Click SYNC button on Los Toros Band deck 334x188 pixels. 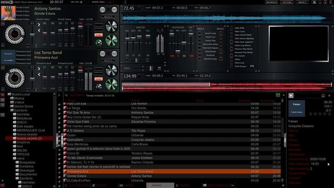(x=99, y=79)
